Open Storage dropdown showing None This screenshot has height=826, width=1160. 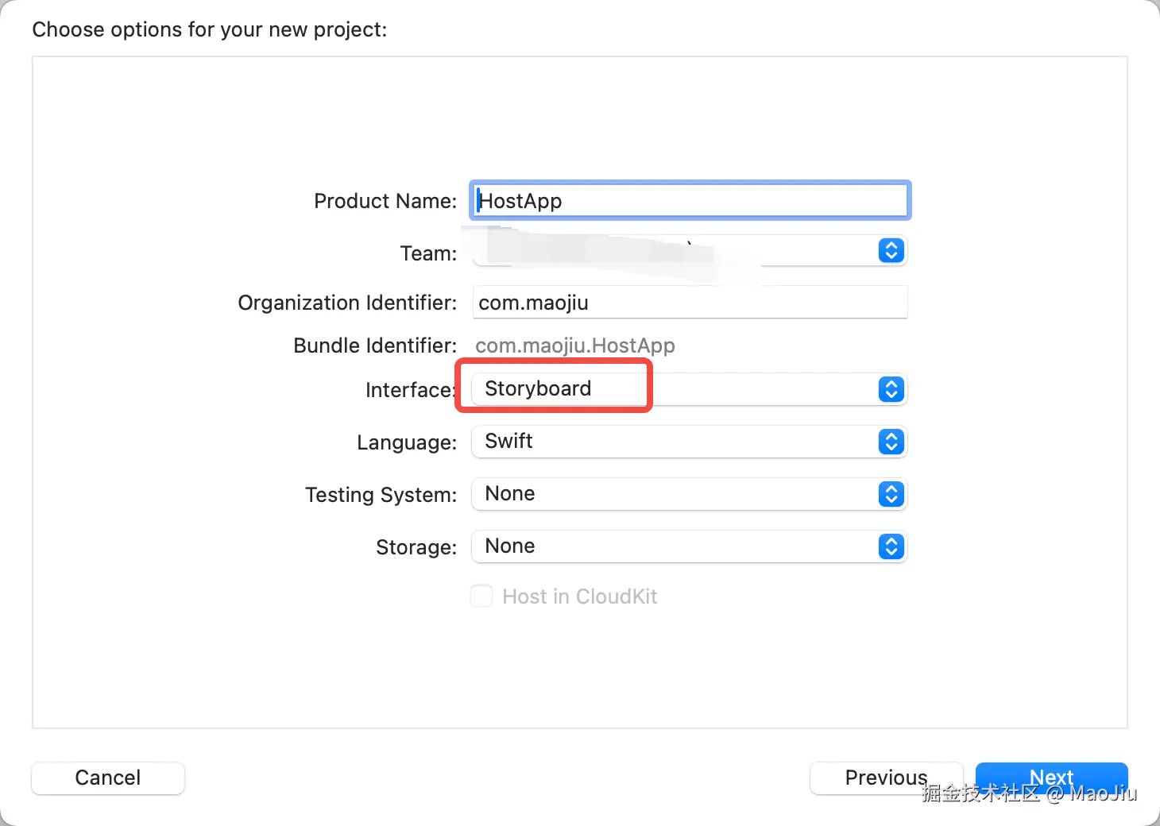(x=675, y=546)
